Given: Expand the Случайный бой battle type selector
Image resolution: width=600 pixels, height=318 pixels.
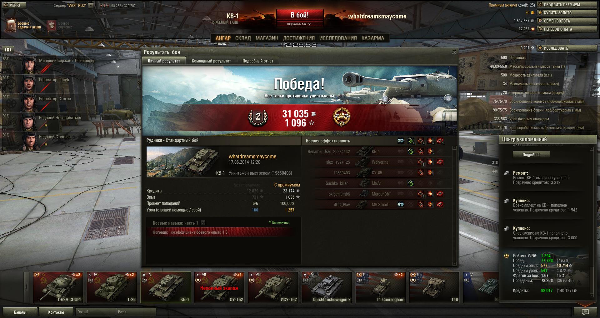Looking at the screenshot, I should 299,24.
